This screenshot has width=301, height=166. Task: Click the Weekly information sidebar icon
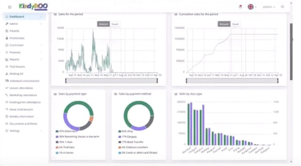(x=7, y=116)
